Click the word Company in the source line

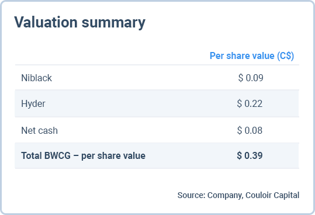pyautogui.click(x=225, y=196)
